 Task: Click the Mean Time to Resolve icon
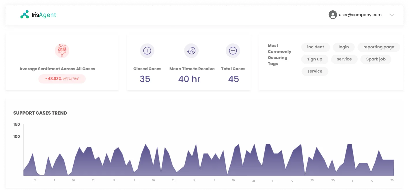click(x=191, y=51)
